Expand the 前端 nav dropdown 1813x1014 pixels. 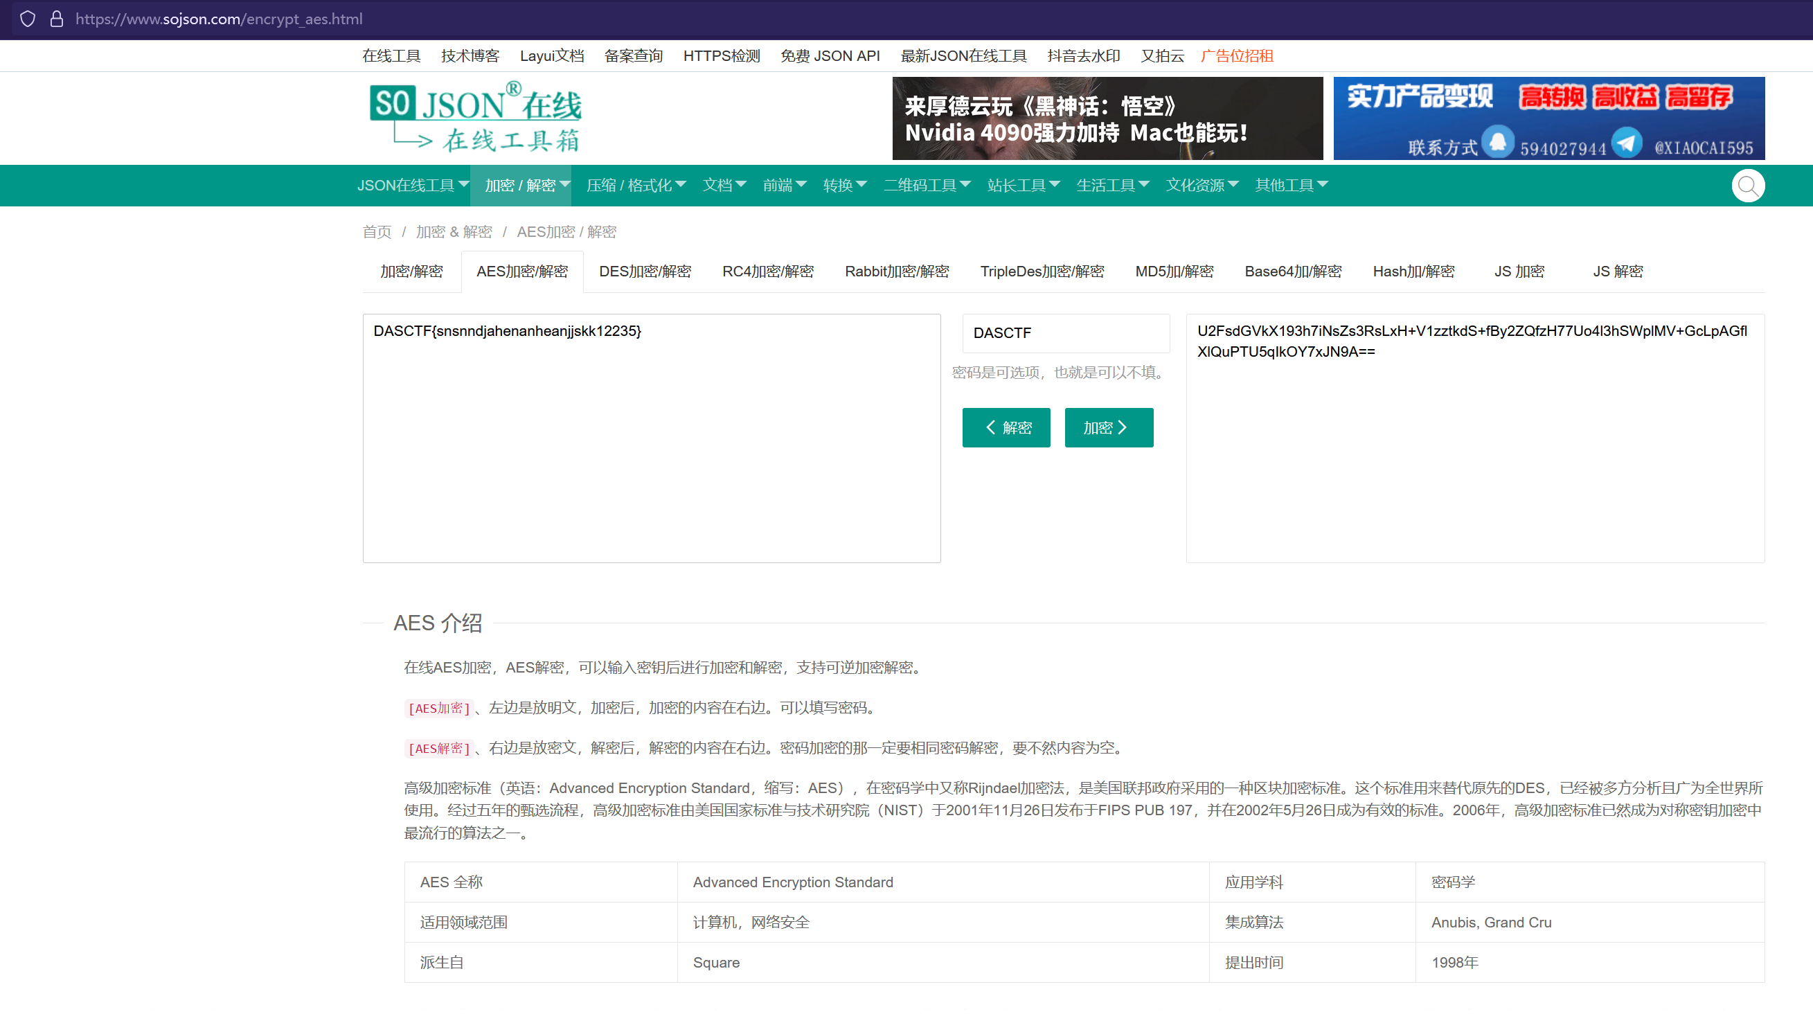point(784,185)
